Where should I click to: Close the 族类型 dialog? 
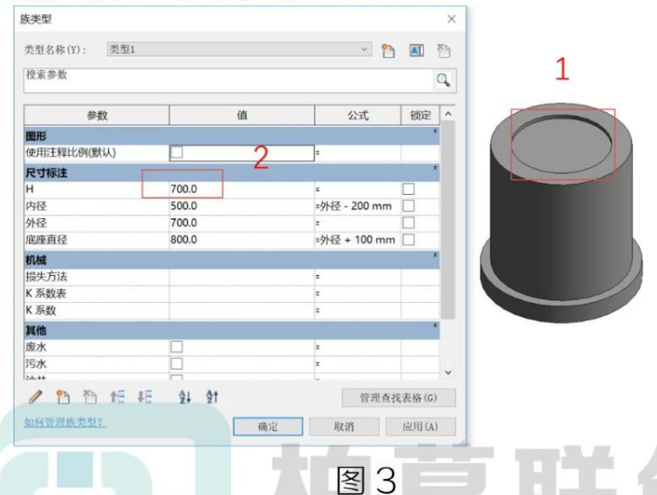click(x=451, y=19)
